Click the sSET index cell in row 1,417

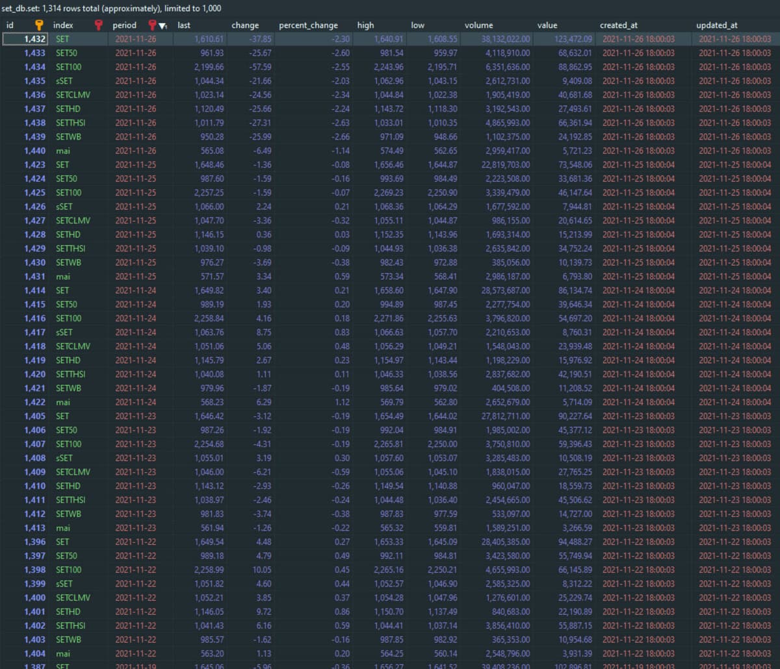tap(77, 333)
